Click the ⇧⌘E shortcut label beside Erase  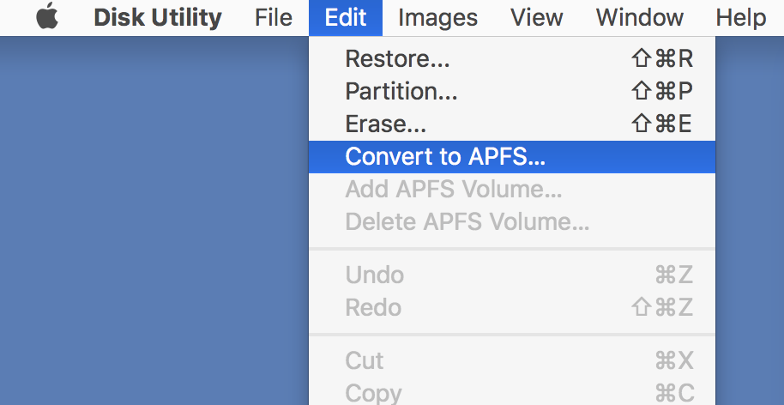click(662, 124)
